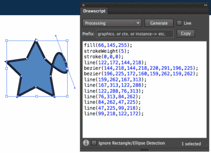211x153 pixels.
Task: Click the fill(66,145,255) code line
Action: [108, 45]
